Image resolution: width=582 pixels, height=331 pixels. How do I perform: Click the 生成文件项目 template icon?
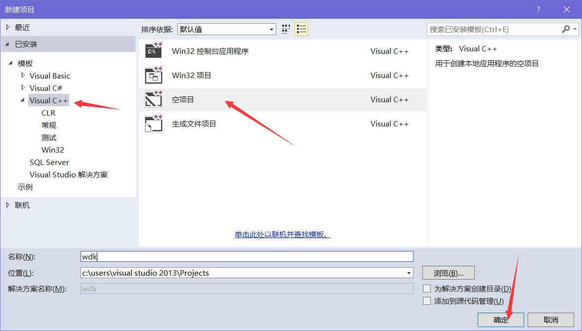[154, 124]
